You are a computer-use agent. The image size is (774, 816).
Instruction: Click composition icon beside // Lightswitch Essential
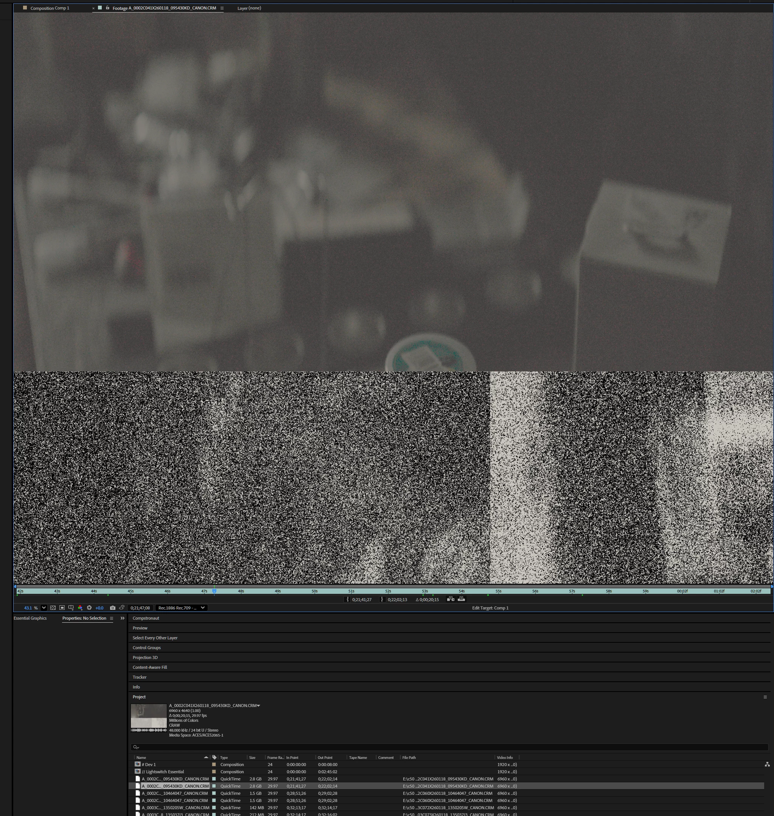tap(137, 771)
